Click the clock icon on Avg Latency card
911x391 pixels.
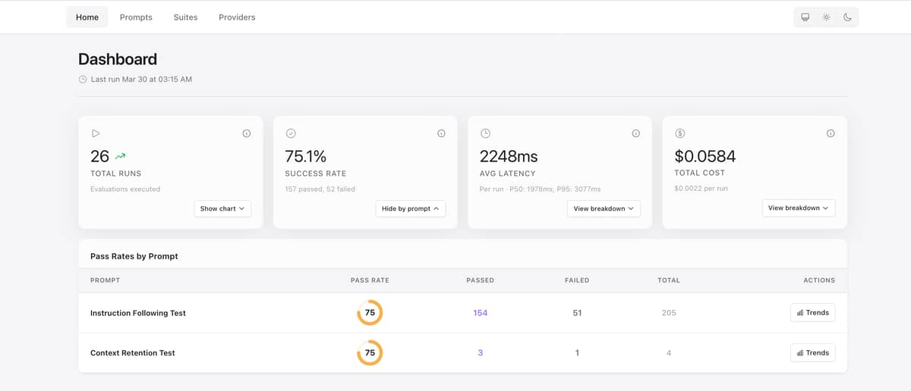(485, 133)
